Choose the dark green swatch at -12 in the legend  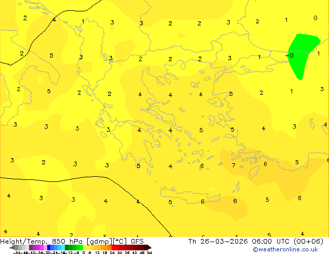pyautogui.click(x=67, y=248)
